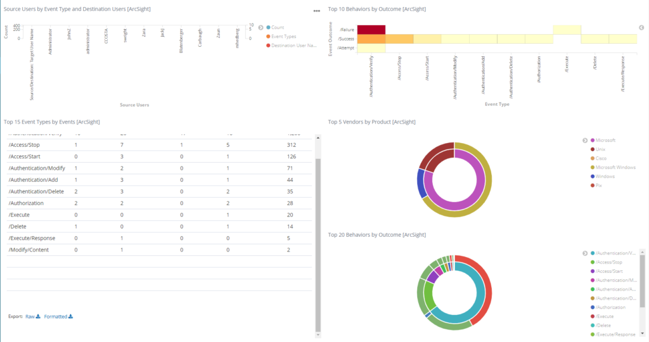Toggle the Microsoft Windows legend entry
Image resolution: width=649 pixels, height=342 pixels.
[613, 167]
